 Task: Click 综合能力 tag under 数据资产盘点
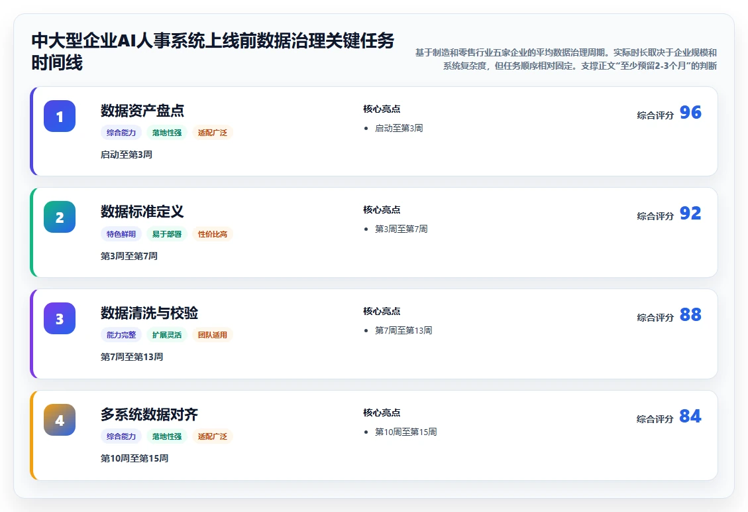121,133
